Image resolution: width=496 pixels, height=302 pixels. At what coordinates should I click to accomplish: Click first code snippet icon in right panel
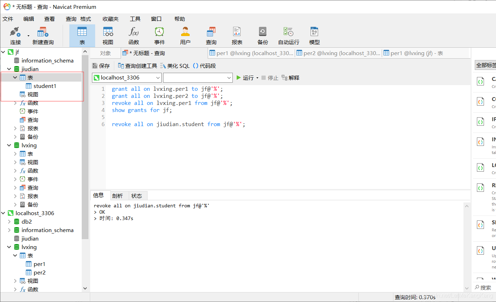tap(480, 82)
